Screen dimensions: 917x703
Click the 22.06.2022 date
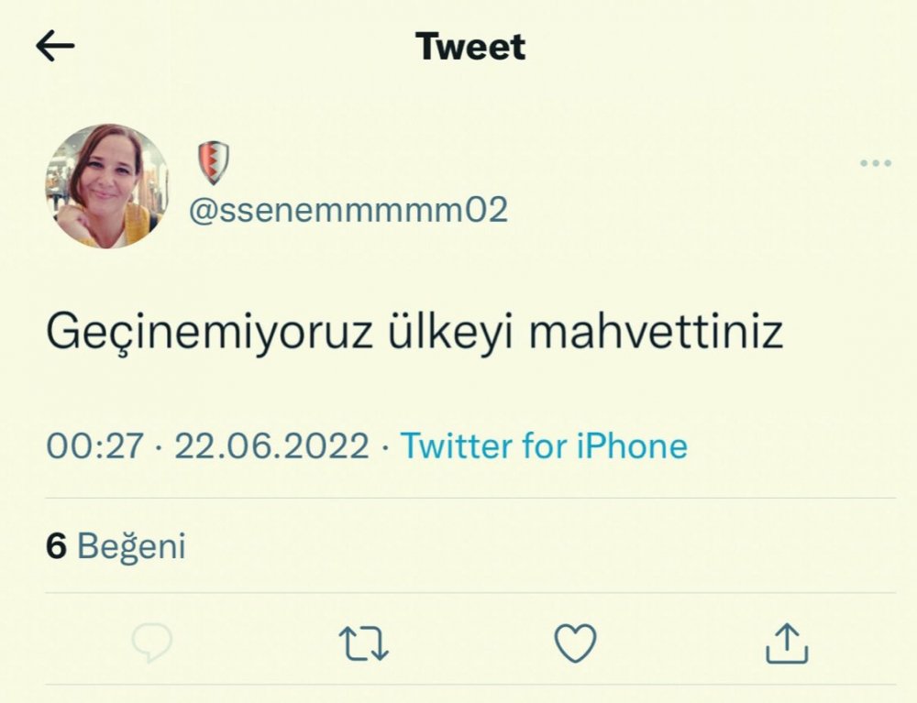pyautogui.click(x=271, y=446)
